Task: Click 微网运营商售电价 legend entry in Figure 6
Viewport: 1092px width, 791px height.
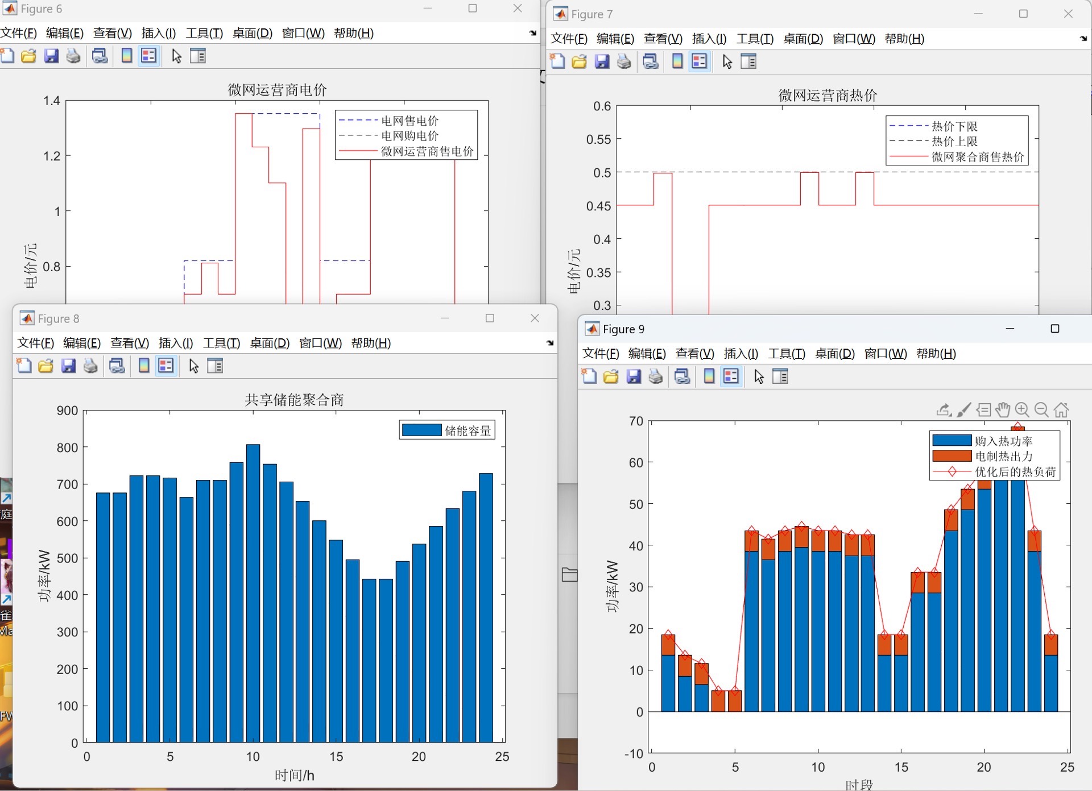Action: pos(427,151)
